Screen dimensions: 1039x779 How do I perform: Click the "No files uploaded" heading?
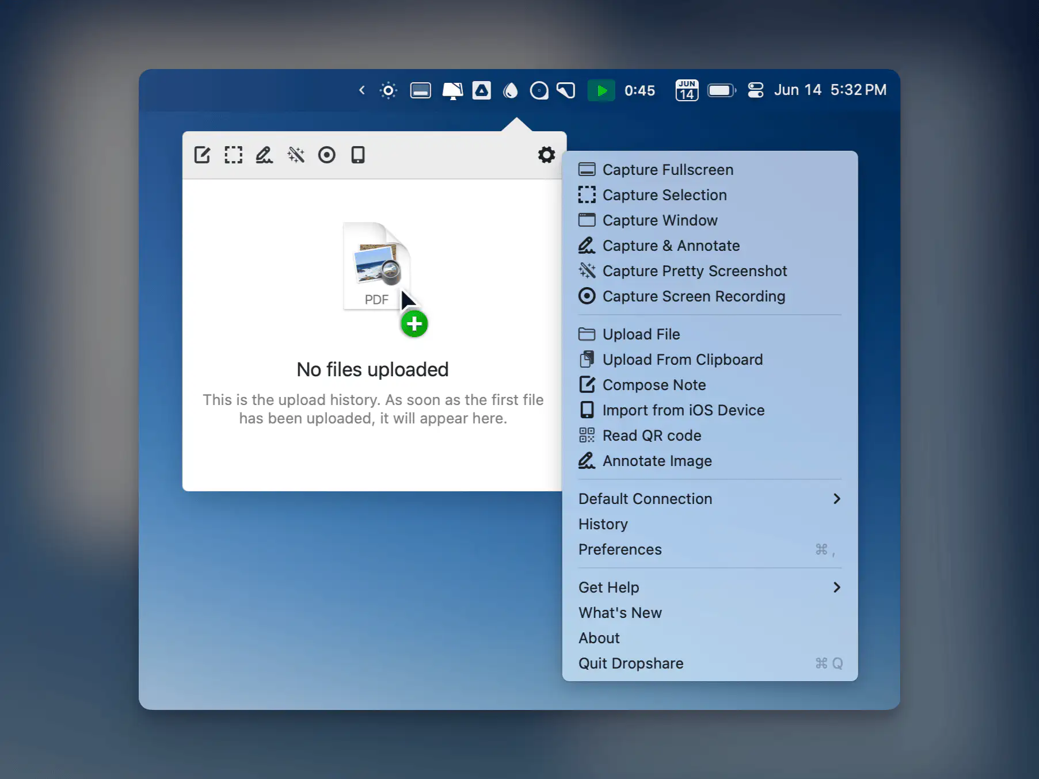pos(372,369)
